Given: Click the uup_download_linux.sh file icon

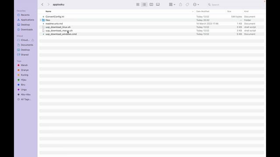Looking at the screenshot, I should coord(43,27).
